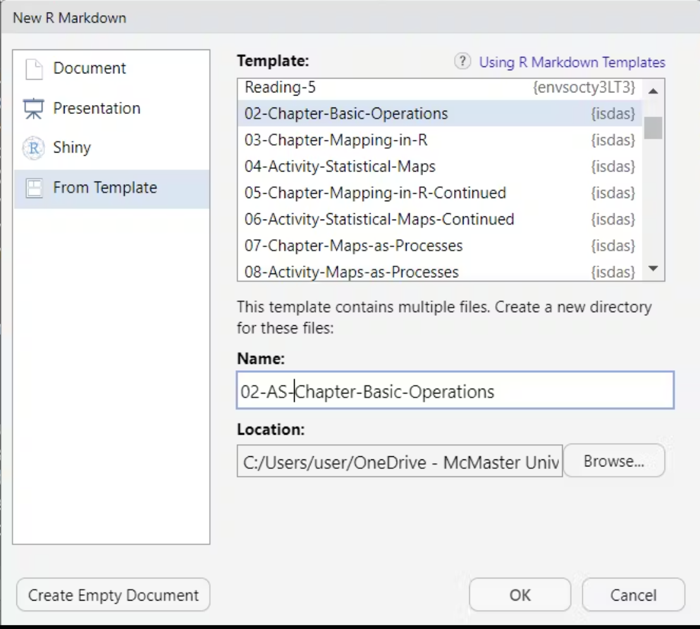Screen dimensions: 700x629
Task: Click the template list scrollbar thumb
Action: point(653,127)
